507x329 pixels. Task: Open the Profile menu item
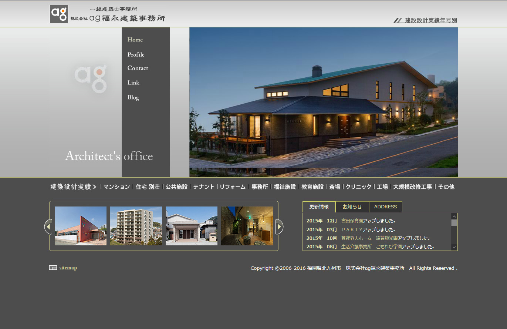[136, 55]
